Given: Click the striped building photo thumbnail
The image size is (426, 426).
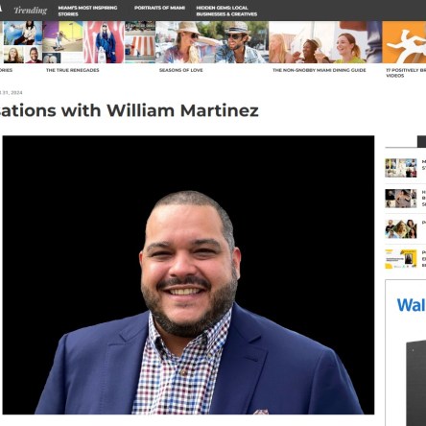Looking at the screenshot, I should tap(140, 42).
